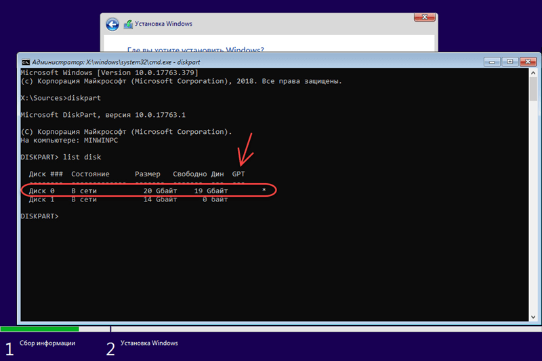This screenshot has width=542, height=361.
Task: Click the cmd.exe icon in the title bar
Action: (26, 62)
